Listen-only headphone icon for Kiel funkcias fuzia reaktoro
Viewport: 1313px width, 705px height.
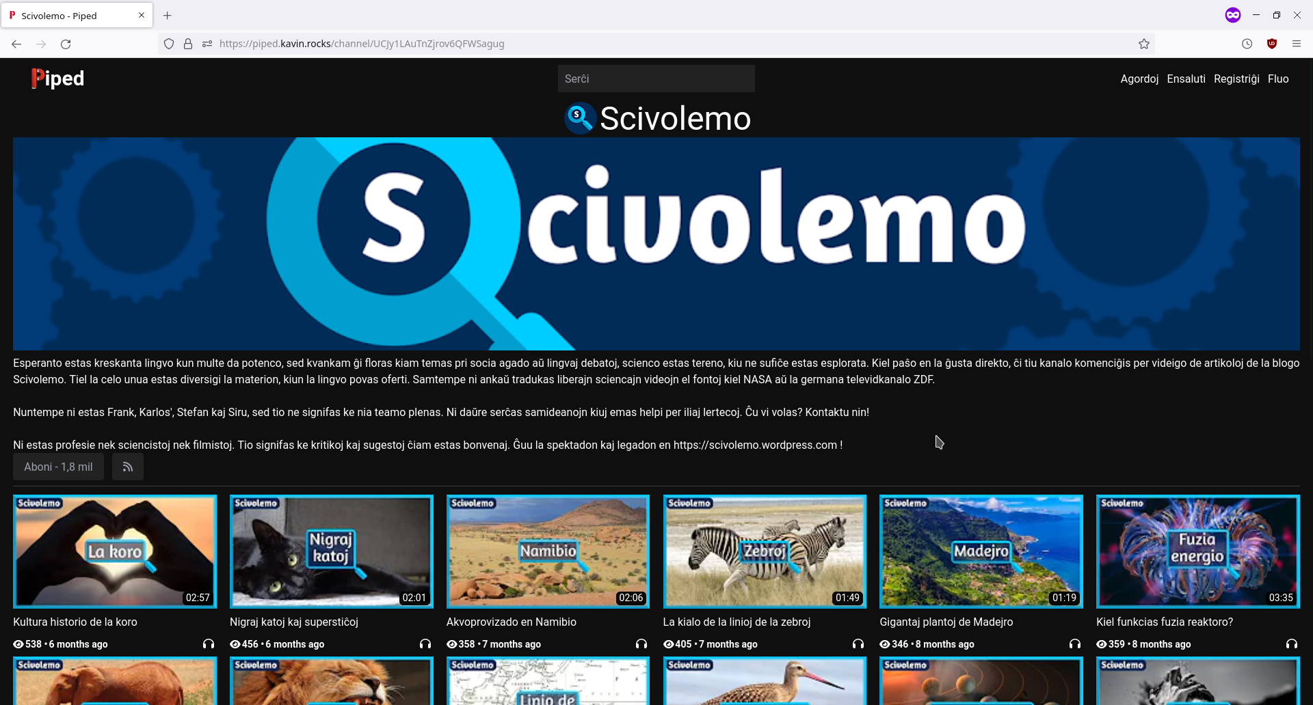tap(1292, 644)
